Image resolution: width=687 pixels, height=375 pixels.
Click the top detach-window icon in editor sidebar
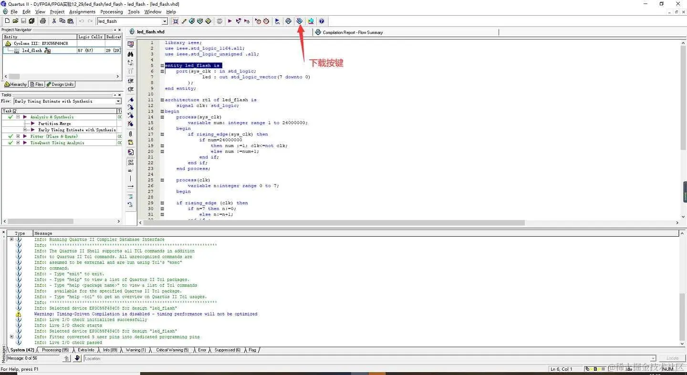[131, 44]
